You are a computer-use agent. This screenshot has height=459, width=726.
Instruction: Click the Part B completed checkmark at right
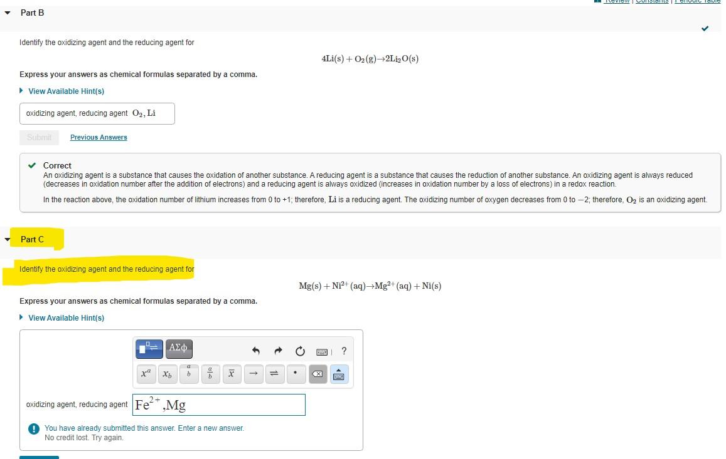click(705, 29)
